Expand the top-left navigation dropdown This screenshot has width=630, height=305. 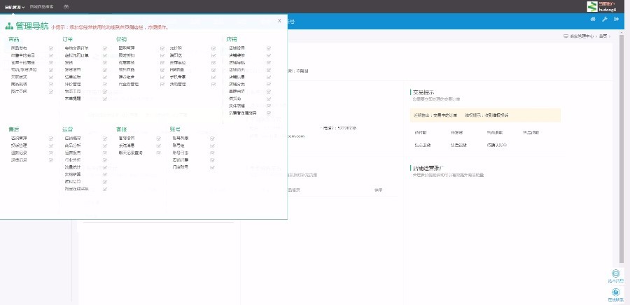tap(15, 7)
